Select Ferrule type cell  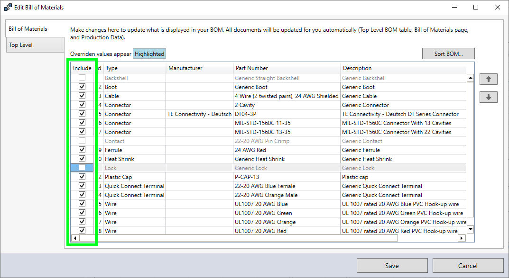click(135, 150)
